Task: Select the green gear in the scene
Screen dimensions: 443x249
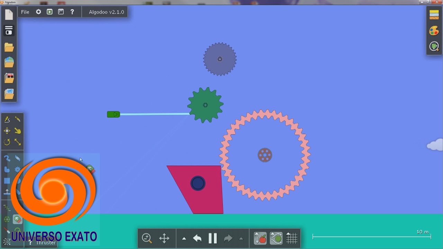Action: tap(205, 105)
